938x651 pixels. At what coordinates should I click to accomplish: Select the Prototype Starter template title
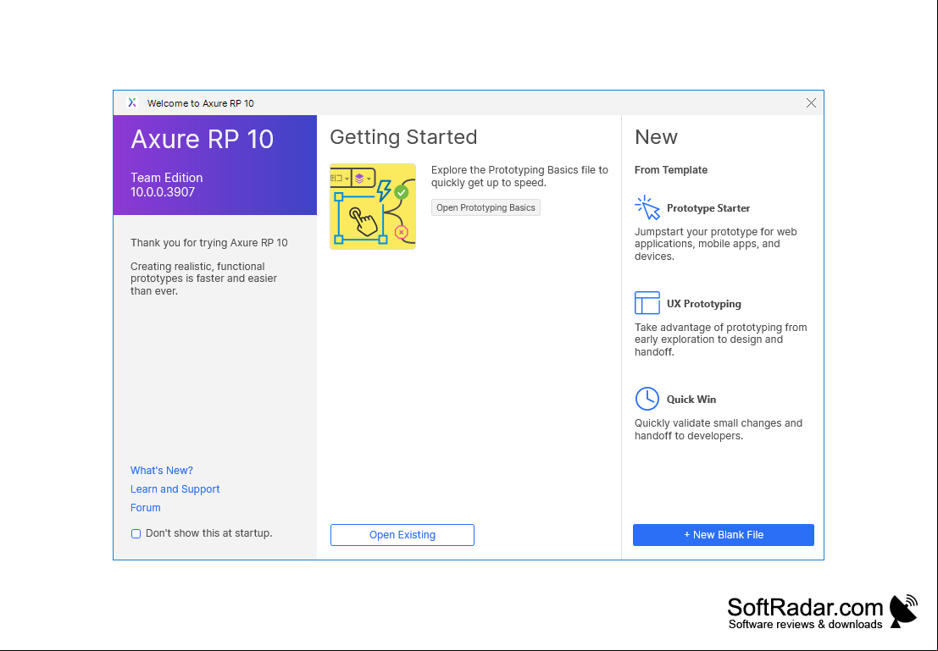708,208
